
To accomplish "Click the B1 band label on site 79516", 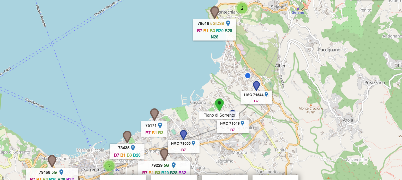I will (206, 31).
